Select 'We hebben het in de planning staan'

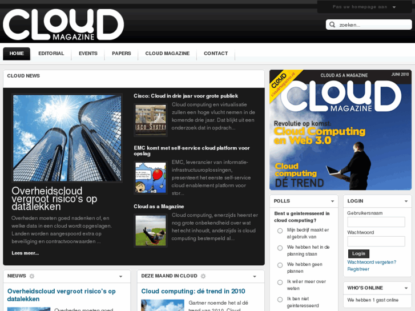[280, 248]
